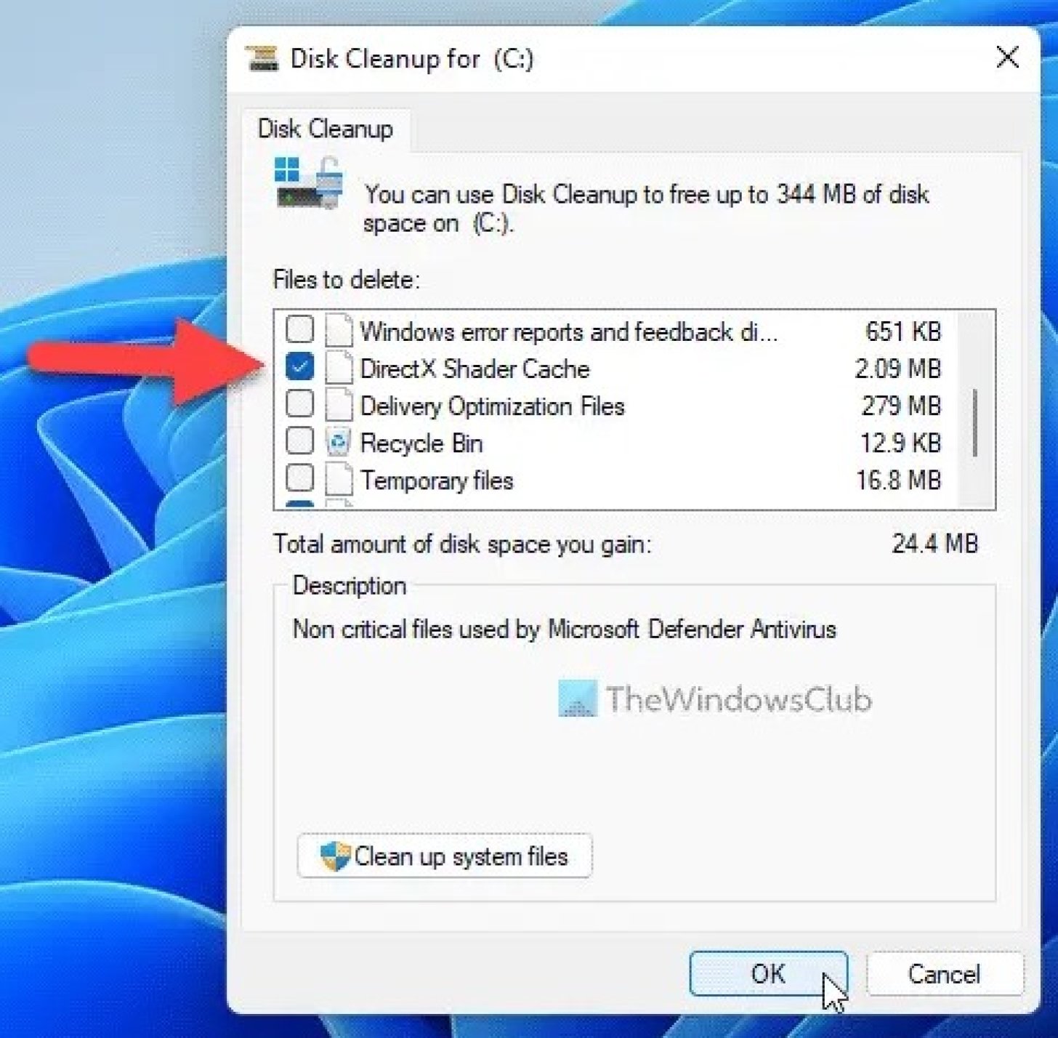1058x1038 pixels.
Task: Select the 'Temporary files' row label
Action: coord(437,480)
